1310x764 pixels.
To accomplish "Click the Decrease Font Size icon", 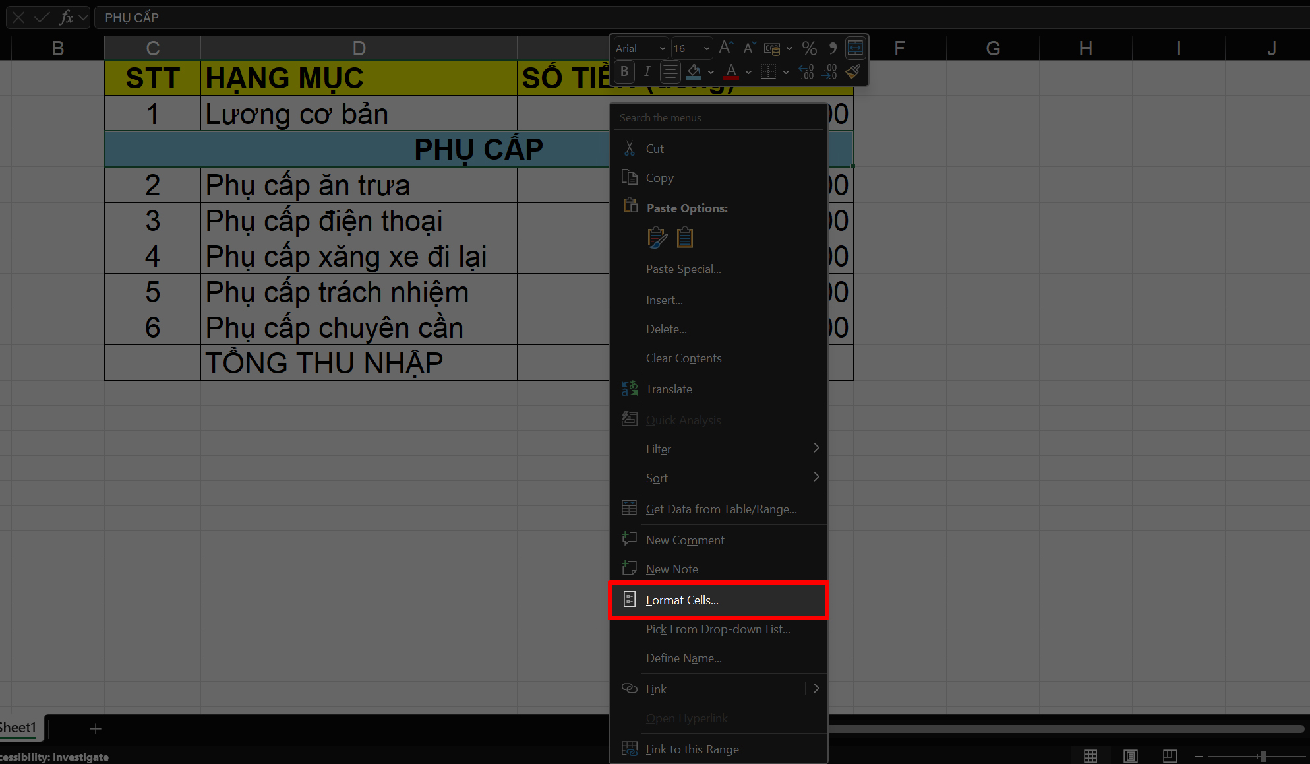I will (x=748, y=48).
